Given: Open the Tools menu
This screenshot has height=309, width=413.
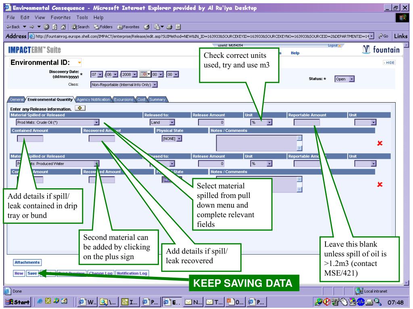Looking at the screenshot, I should [82, 18].
